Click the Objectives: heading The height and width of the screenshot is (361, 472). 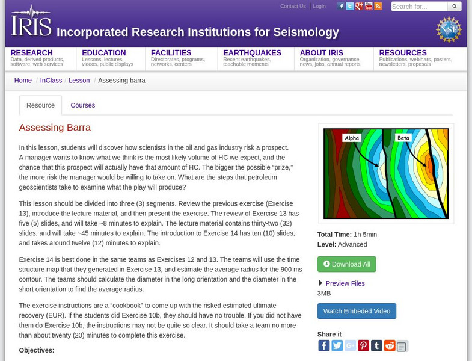pos(37,350)
